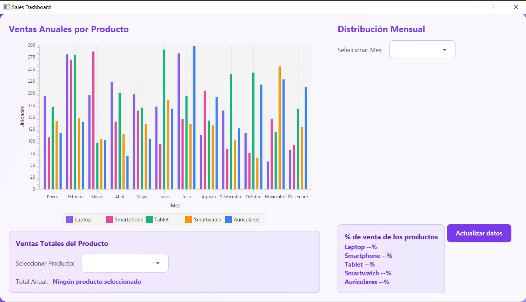Click the Sales Dashboard window icon
The image size is (526, 302).
6,7
